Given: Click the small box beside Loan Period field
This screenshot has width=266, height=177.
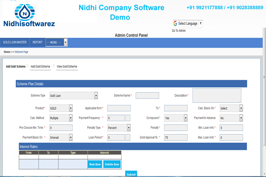Looking at the screenshot, I should pos(128,138).
